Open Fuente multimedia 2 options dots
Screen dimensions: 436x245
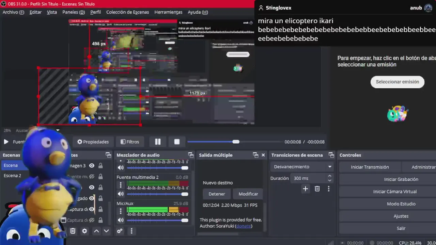point(121,185)
